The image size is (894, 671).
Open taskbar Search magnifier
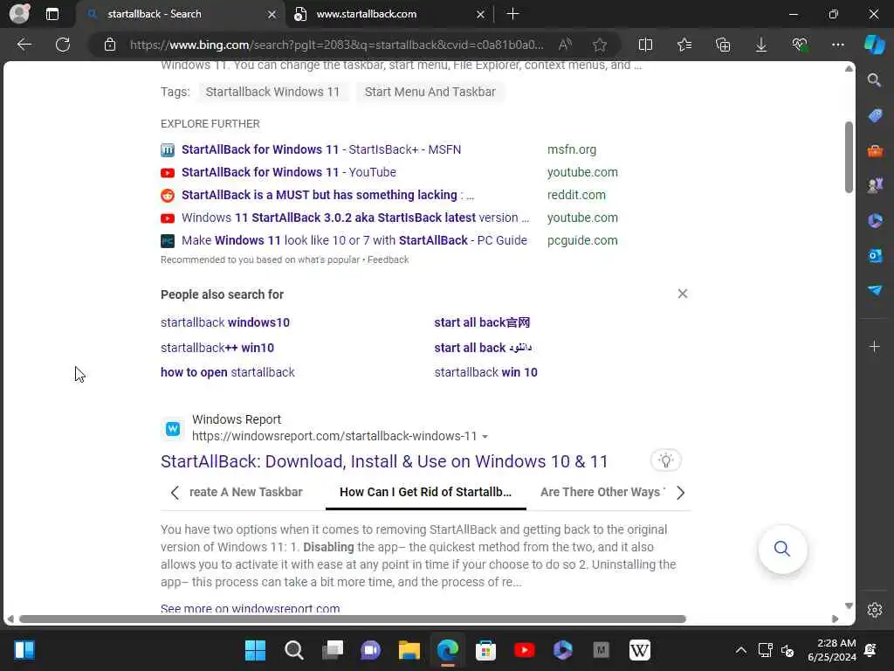(293, 650)
